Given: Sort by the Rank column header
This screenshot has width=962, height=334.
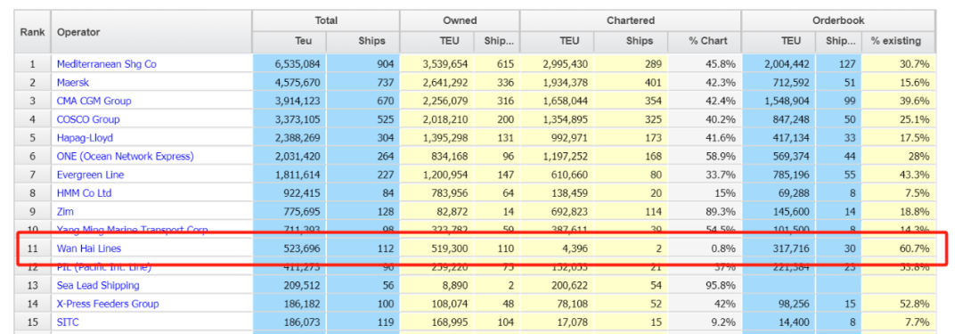Looking at the screenshot, I should [33, 32].
